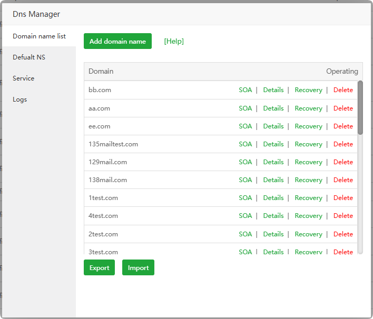This screenshot has width=373, height=319.
Task: Open the [Help] link
Action: click(x=174, y=42)
